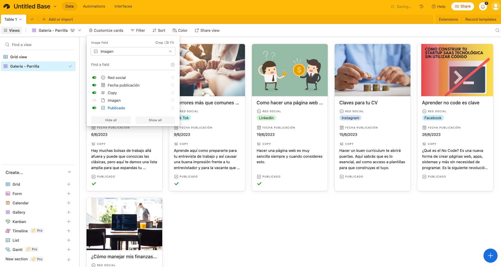Screen dimensions: 501x267
Task: Switch to the Data tab
Action: [69, 6]
